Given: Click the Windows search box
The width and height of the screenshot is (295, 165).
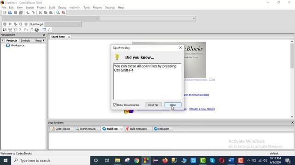Looking at the screenshot, I should 51,160.
